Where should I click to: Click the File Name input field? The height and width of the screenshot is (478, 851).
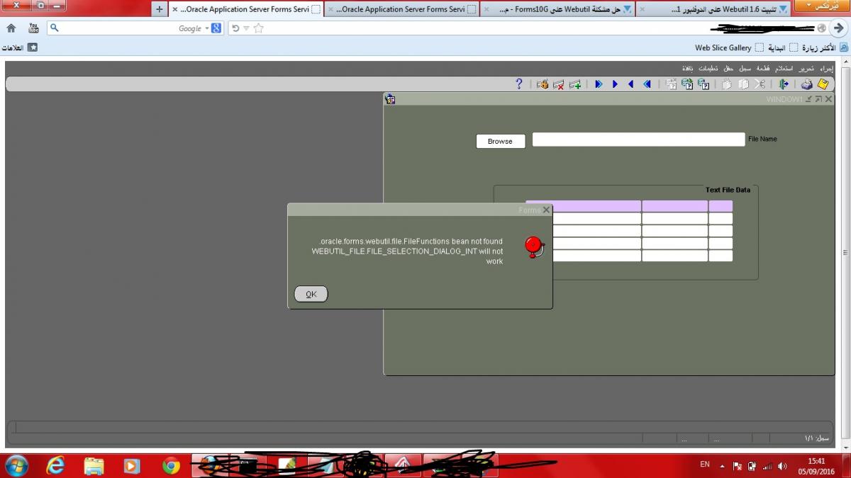click(638, 140)
